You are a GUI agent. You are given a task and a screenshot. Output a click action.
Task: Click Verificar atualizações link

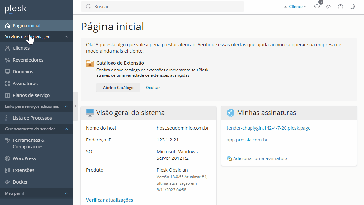[110, 200]
